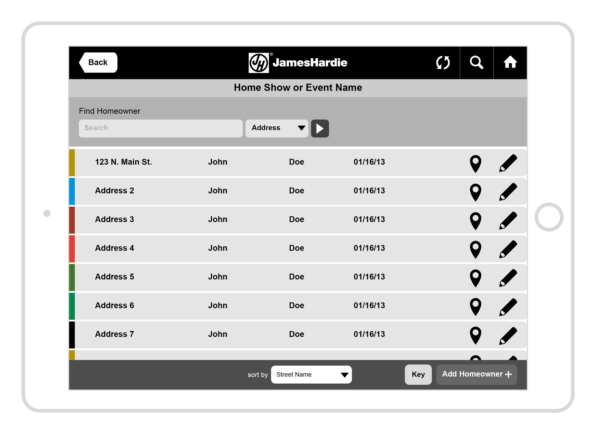Screen dimensions: 596x434
Task: Run search with the play arrow button
Action: coord(320,128)
